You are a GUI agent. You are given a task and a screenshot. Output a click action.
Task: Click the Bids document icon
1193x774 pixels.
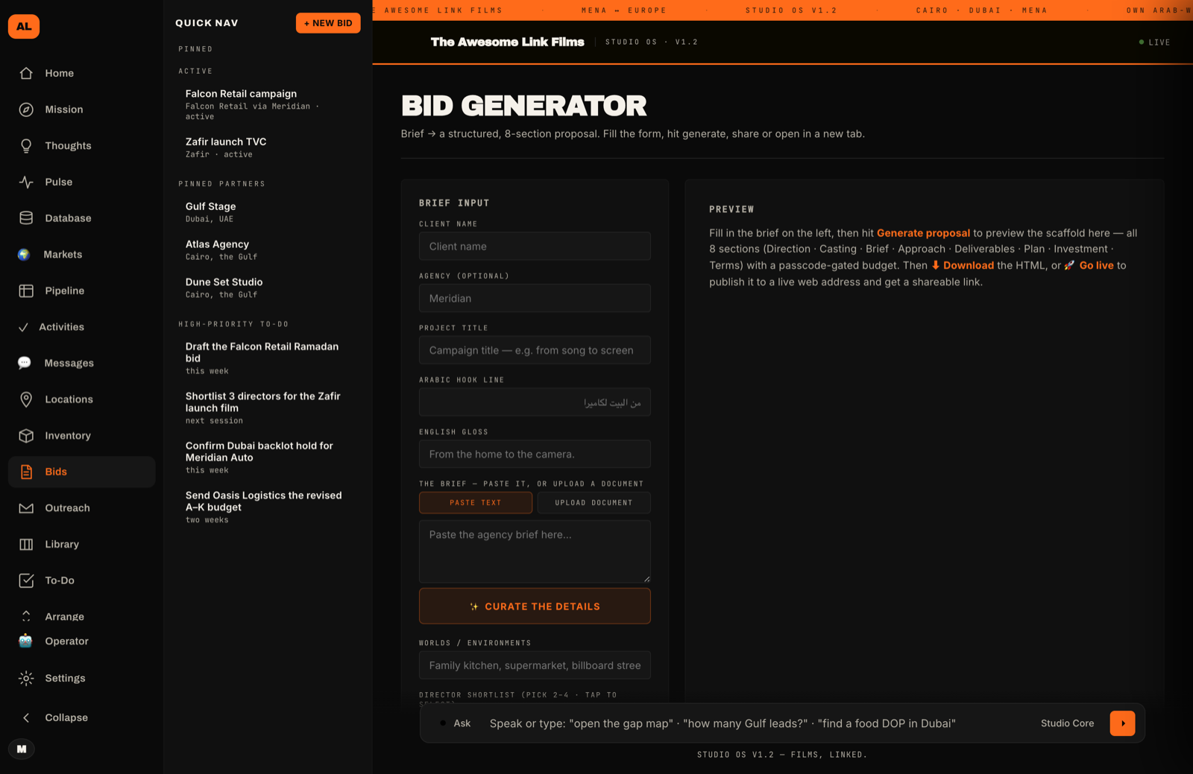(26, 472)
